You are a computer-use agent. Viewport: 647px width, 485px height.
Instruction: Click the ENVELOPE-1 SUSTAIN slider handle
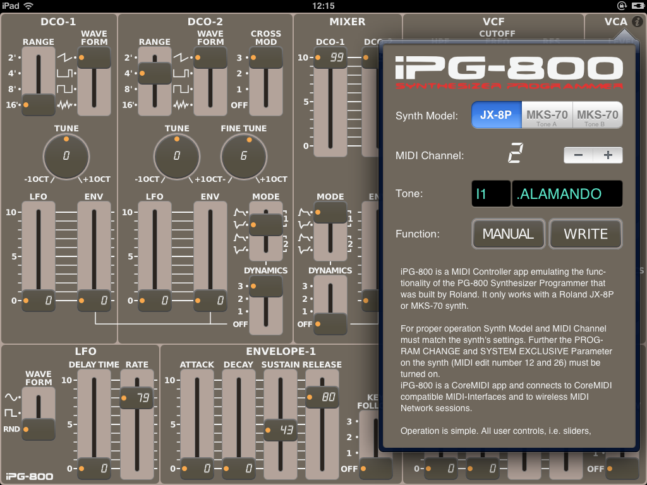(x=281, y=430)
